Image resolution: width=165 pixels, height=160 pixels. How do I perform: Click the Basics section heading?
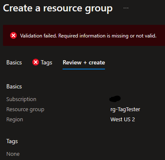pos(14,86)
